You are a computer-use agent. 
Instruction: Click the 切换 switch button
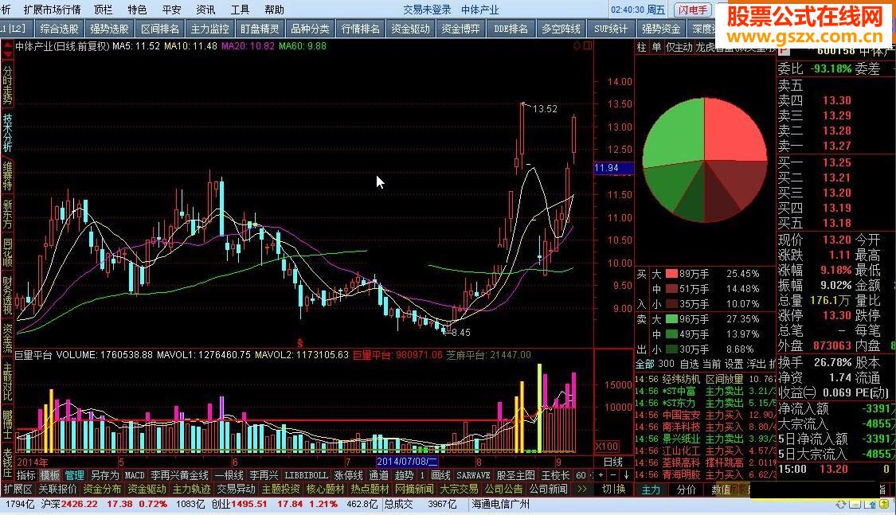click(614, 490)
